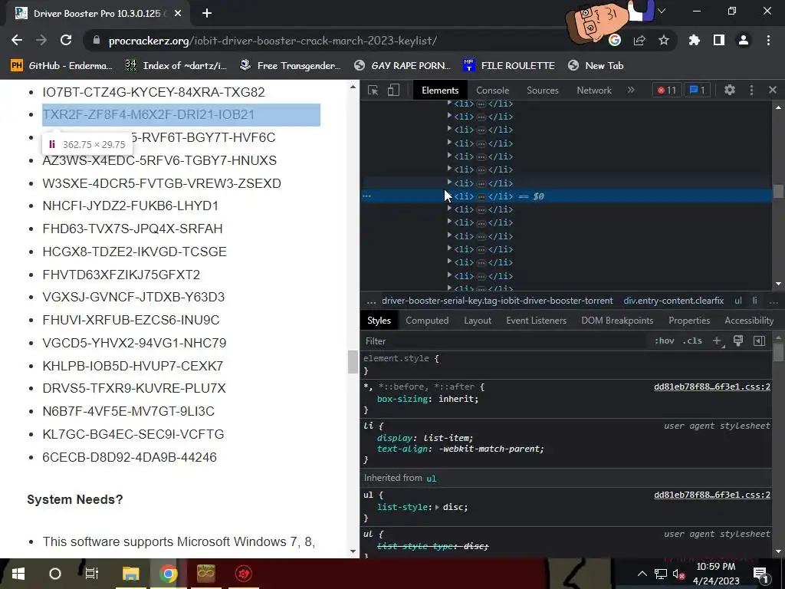Open the Index of ~dartz bookmark

pyautogui.click(x=176, y=66)
